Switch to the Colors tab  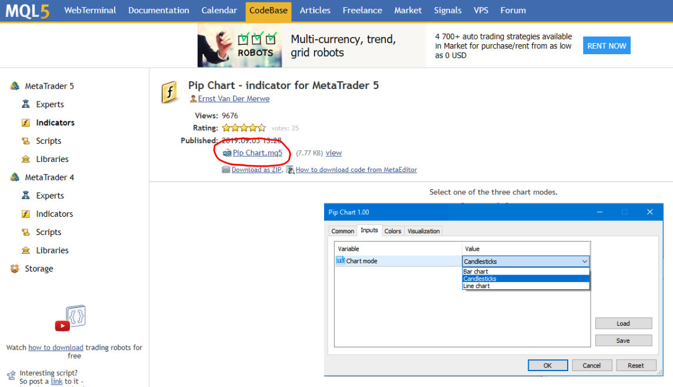pos(392,231)
